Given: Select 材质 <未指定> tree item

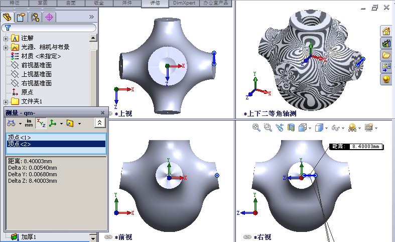Looking at the screenshot, I should 41,56.
